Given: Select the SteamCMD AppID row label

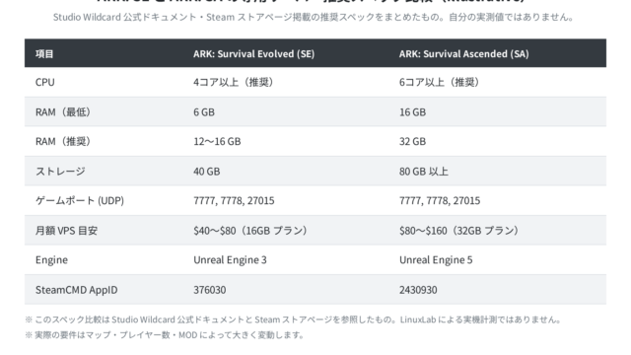Looking at the screenshot, I should point(77,290).
